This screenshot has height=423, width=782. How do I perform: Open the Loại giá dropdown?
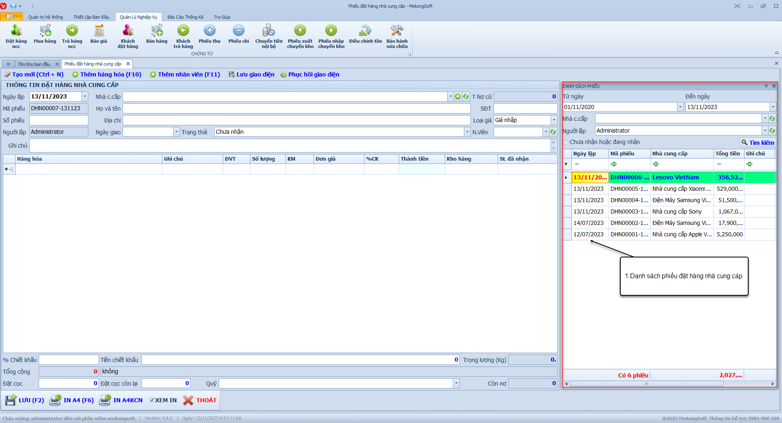554,120
